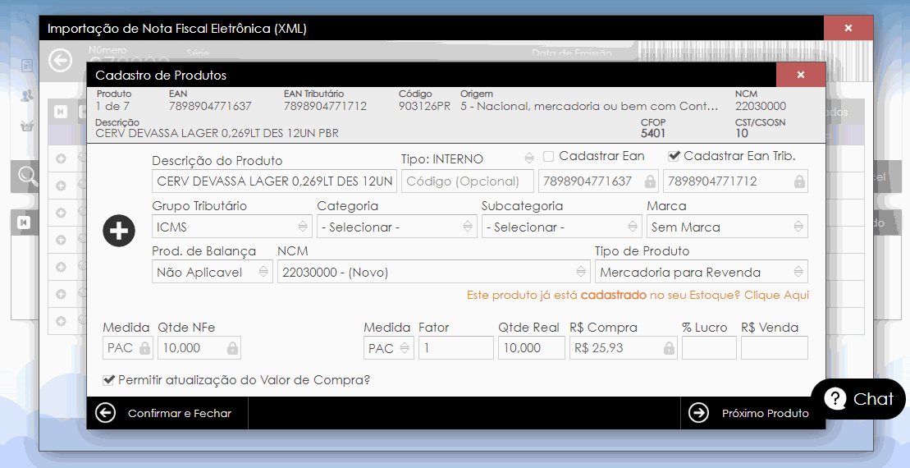This screenshot has height=468, width=910.
Task: Click the back arrow in Importação window
Action: tap(61, 61)
